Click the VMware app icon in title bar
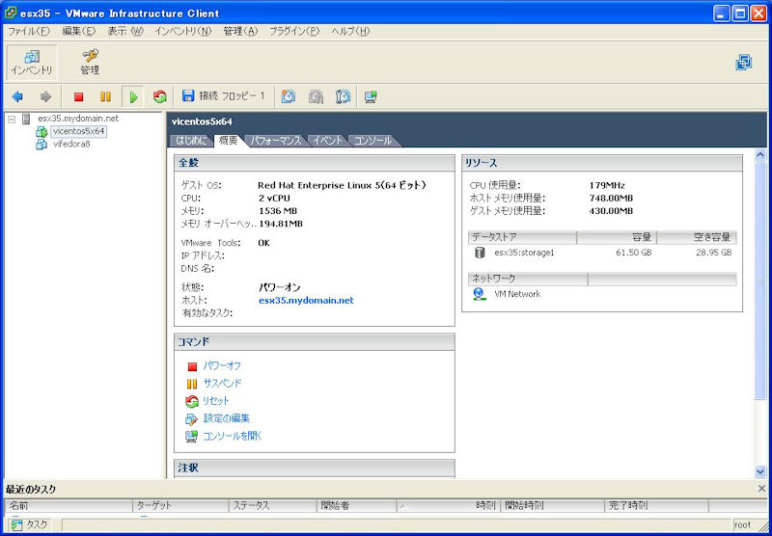This screenshot has height=536, width=772. 11,13
